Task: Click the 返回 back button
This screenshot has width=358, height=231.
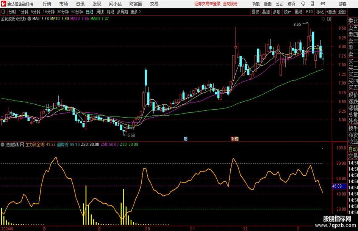Action: point(342,12)
